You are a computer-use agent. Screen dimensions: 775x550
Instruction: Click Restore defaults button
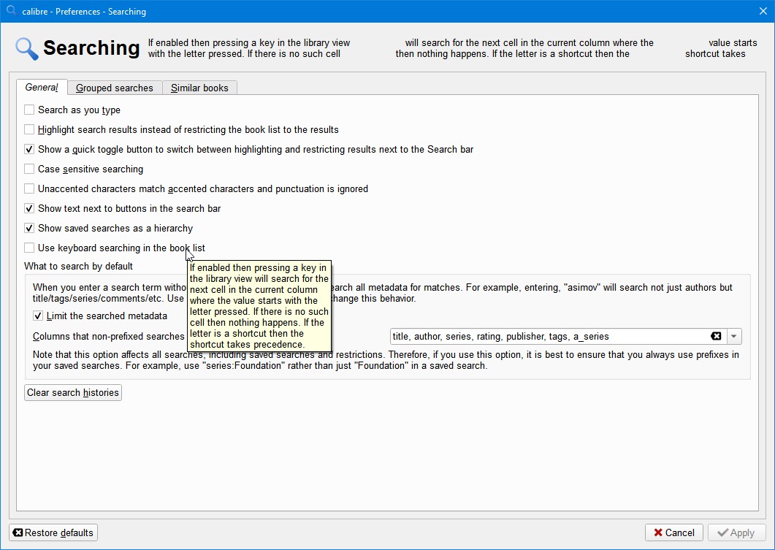(x=53, y=532)
